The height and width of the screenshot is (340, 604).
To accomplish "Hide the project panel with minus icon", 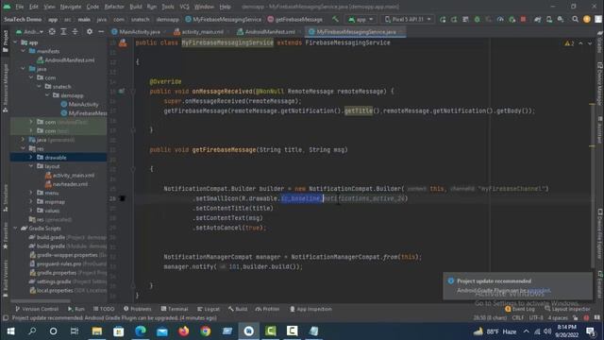I will coord(101,31).
